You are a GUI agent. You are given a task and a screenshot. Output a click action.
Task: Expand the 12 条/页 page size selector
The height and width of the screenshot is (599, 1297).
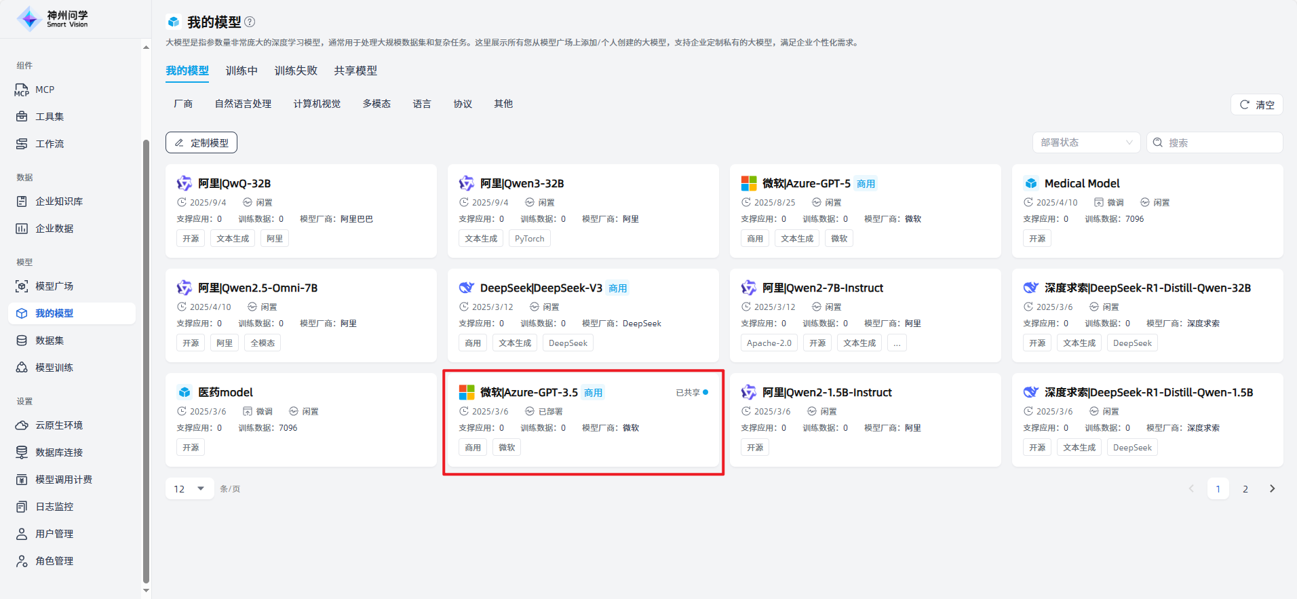click(x=189, y=488)
